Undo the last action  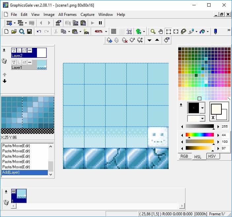pyautogui.click(x=39, y=31)
